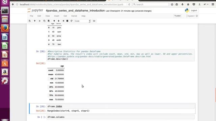Click Firefox icon in the launcher
Image resolution: width=216 pixels, height=121 pixels.
(x=5, y=28)
